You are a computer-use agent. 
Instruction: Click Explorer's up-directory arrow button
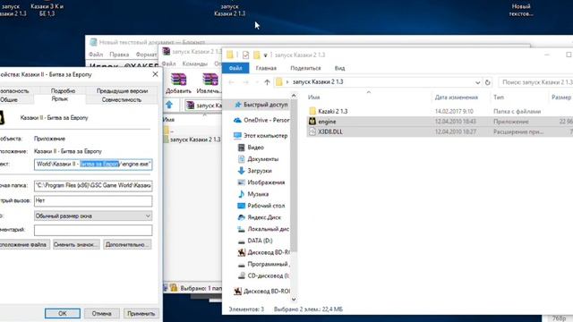(267, 82)
